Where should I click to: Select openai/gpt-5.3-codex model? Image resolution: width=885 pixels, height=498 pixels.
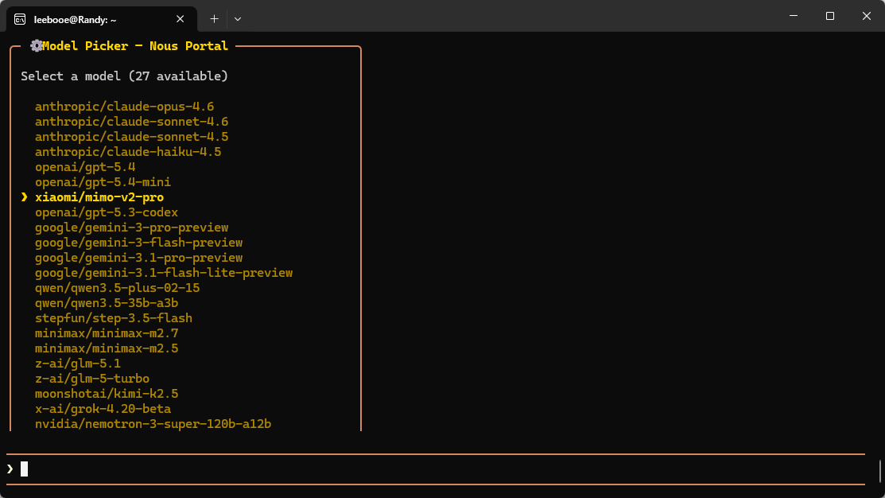pyautogui.click(x=107, y=212)
